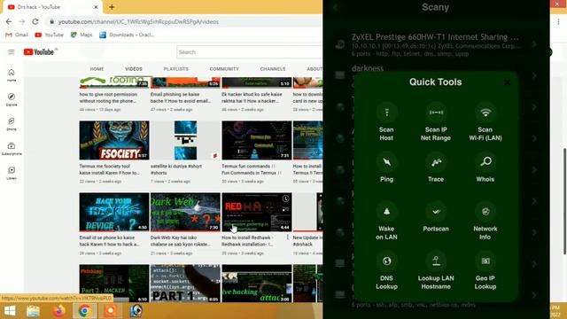The image size is (567, 319).
Task: Open Firefox from the taskbar
Action: click(59, 311)
